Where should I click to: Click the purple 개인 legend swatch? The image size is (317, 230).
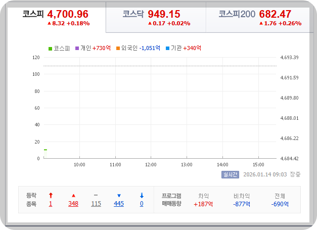[77, 49]
